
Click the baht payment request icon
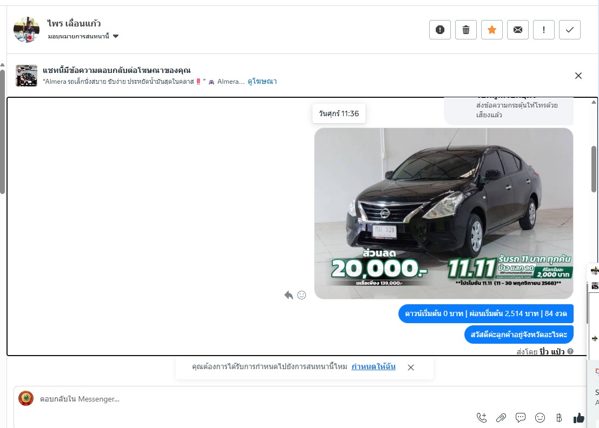pyautogui.click(x=559, y=418)
